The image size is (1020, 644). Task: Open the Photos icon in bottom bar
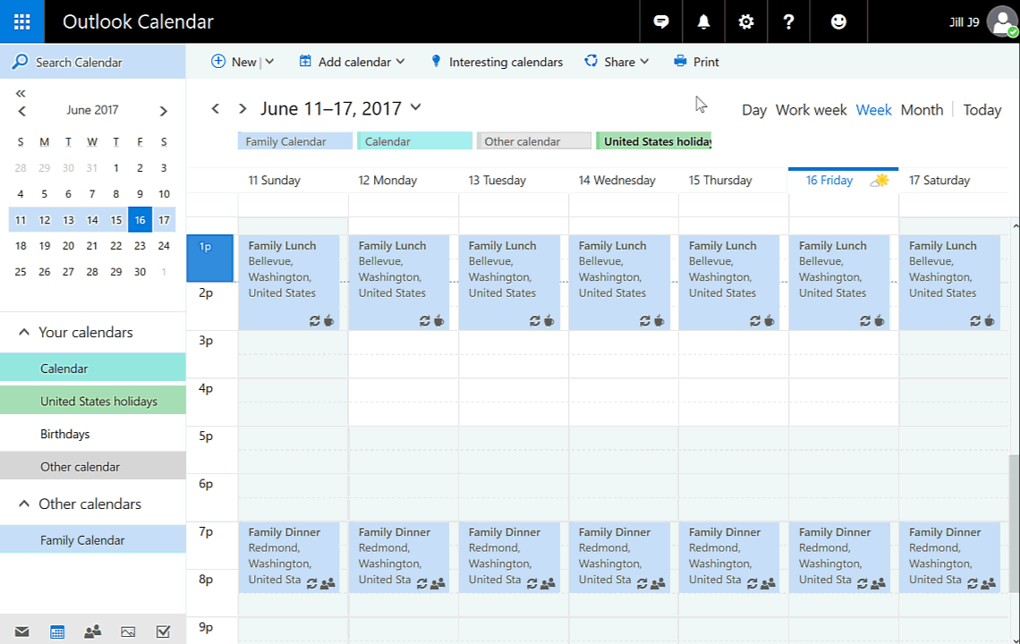(128, 631)
